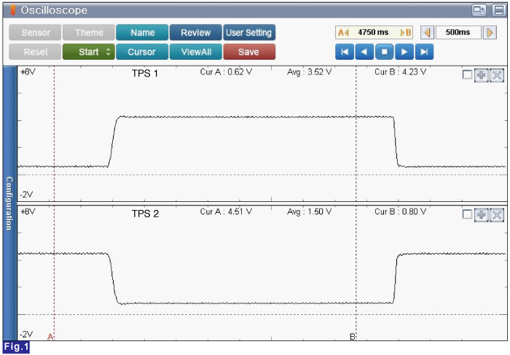Screen dimensions: 510x355
Task: Jump to beginning of recording
Action: 345,52
